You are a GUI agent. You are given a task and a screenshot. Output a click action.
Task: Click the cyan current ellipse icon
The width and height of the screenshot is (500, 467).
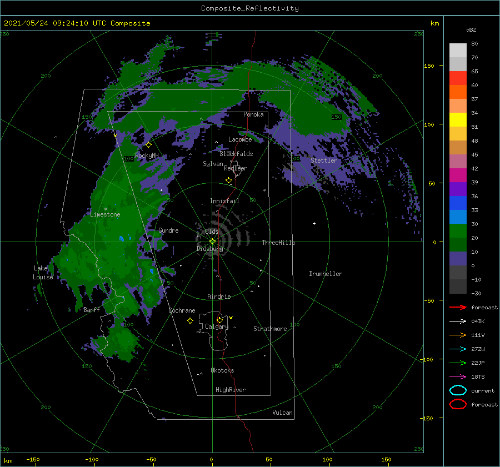pyautogui.click(x=458, y=390)
